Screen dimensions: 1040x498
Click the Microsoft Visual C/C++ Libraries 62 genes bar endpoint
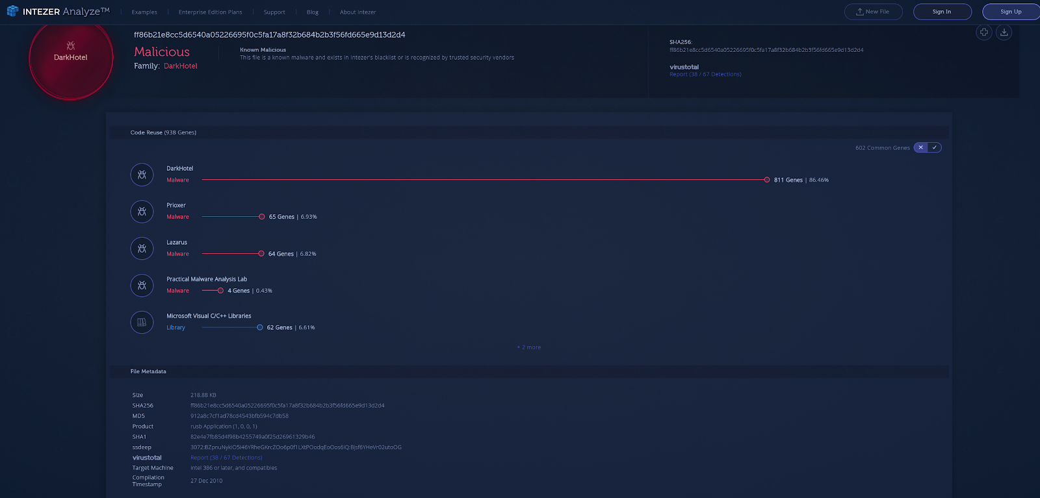(260, 328)
